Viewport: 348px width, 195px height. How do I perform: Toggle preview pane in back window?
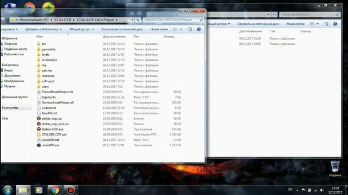pos(326,24)
